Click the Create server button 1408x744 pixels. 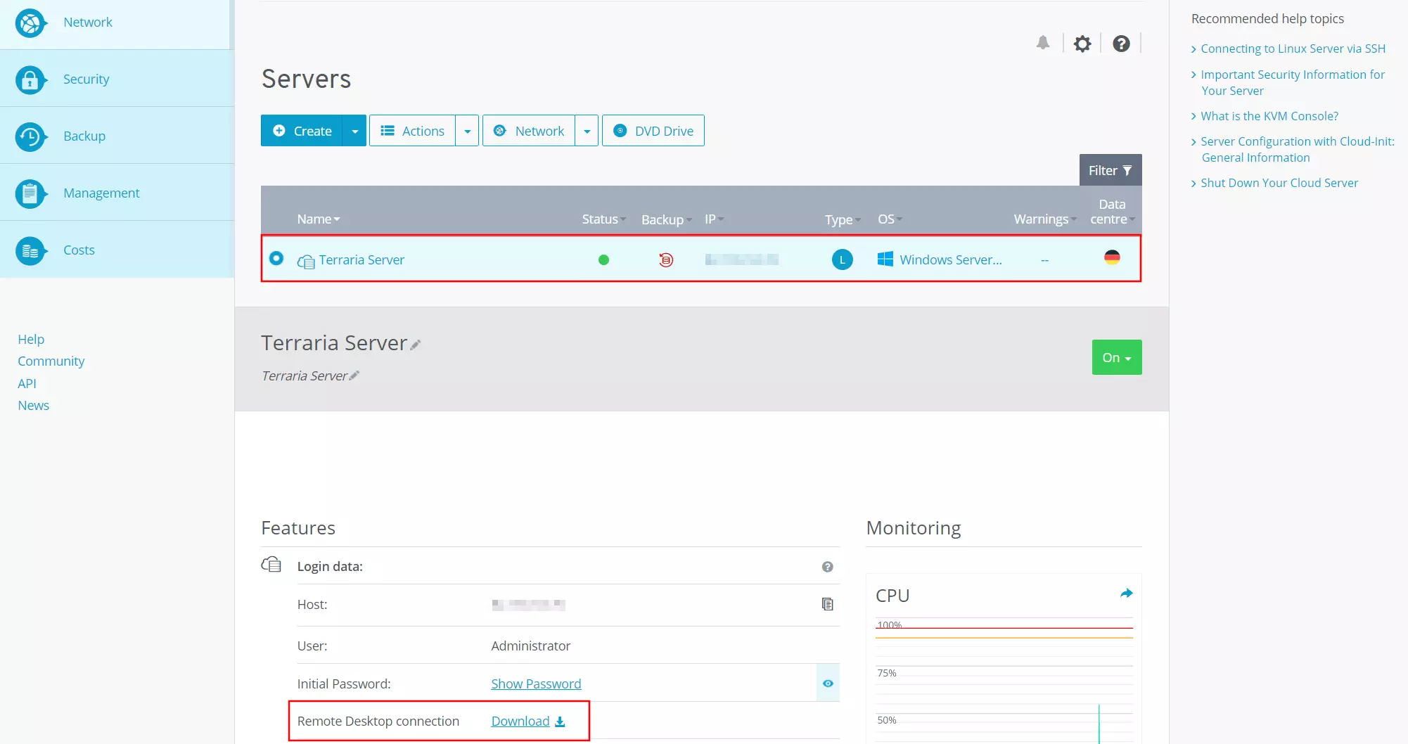pos(302,131)
